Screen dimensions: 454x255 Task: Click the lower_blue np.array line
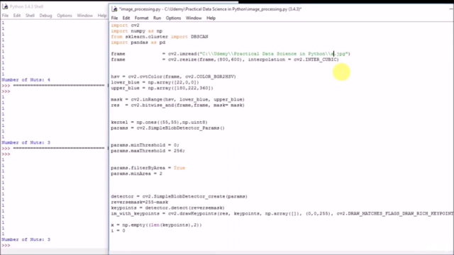(155, 82)
